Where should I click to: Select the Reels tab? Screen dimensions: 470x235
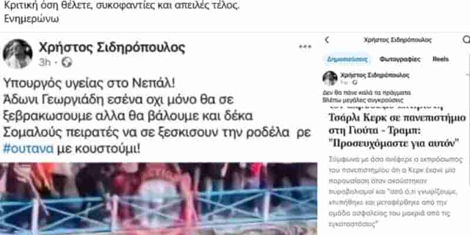[x=441, y=59]
